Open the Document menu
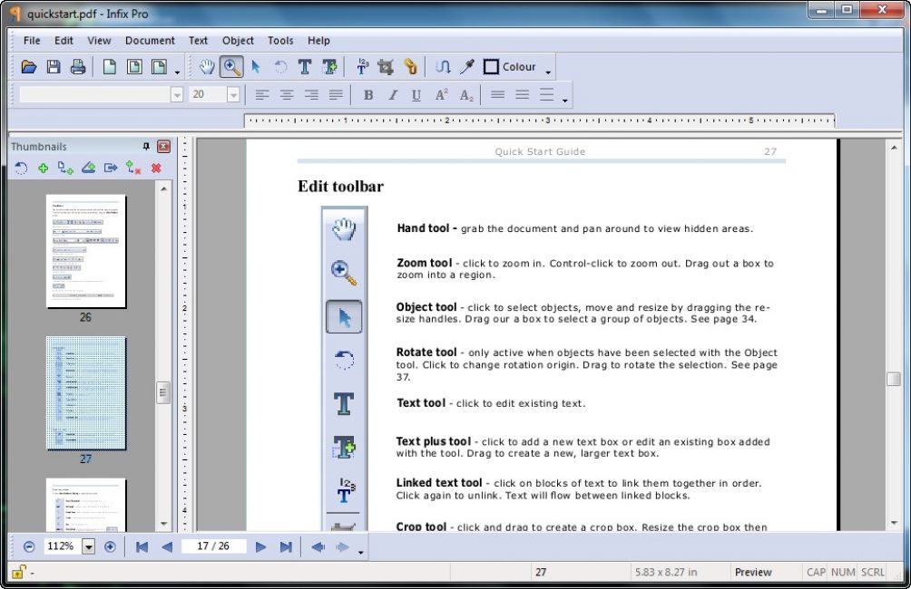911x589 pixels. click(x=150, y=41)
